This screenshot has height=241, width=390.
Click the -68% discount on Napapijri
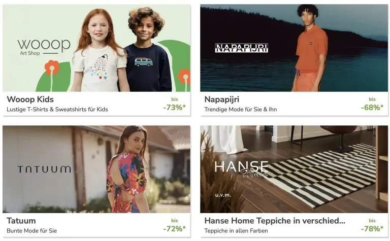(x=372, y=108)
